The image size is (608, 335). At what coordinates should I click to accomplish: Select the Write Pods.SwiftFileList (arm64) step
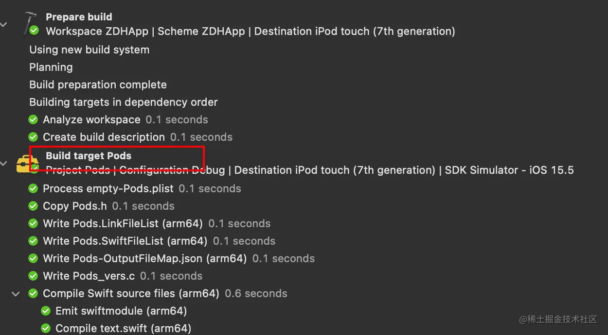[125, 241]
